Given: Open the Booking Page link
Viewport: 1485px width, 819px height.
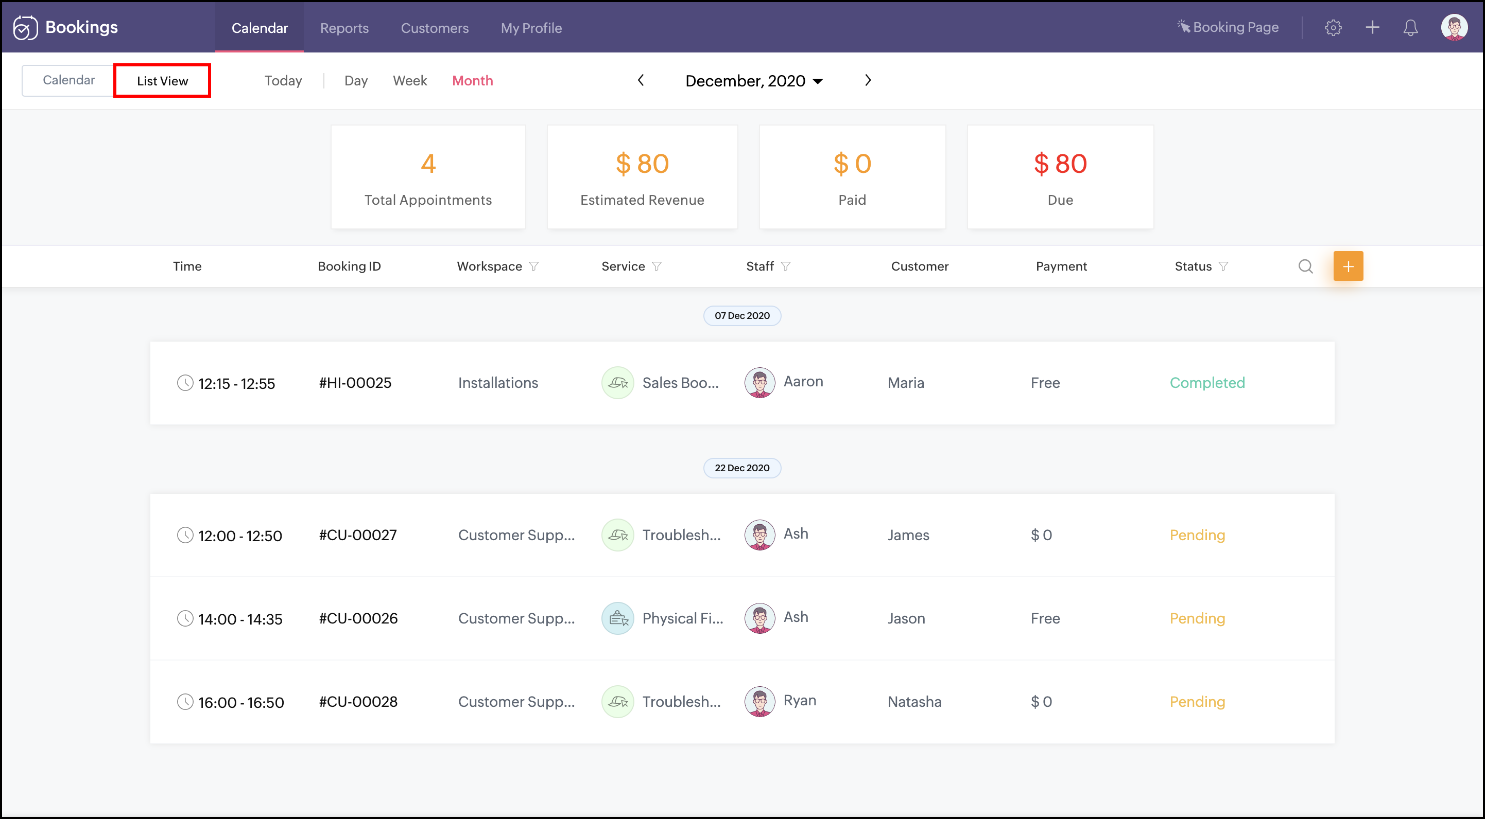Looking at the screenshot, I should 1228,27.
